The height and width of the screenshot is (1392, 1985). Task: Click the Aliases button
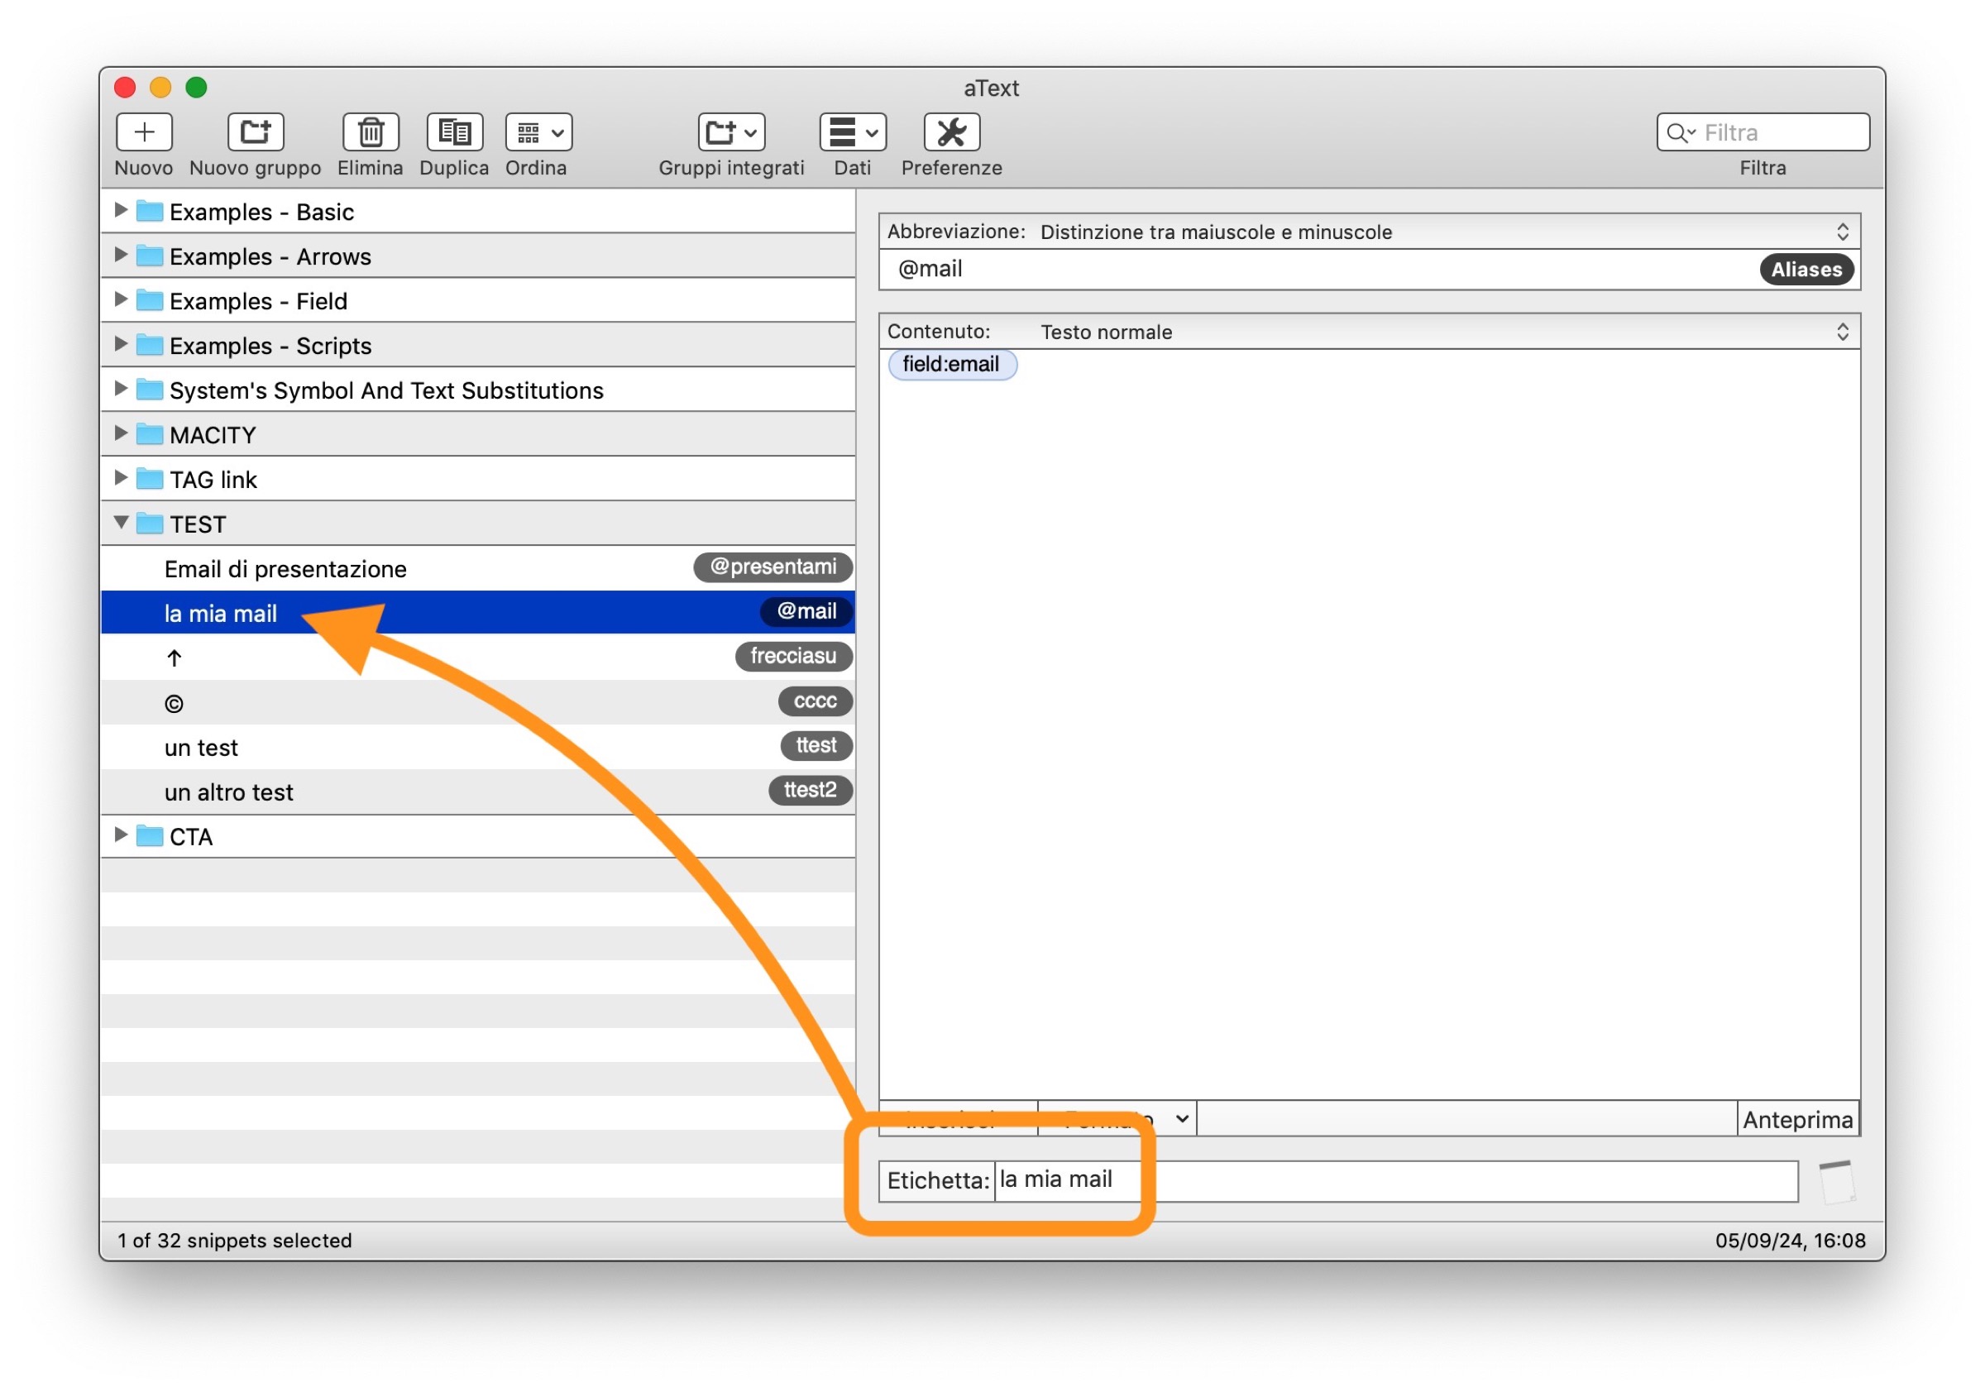coord(1806,270)
